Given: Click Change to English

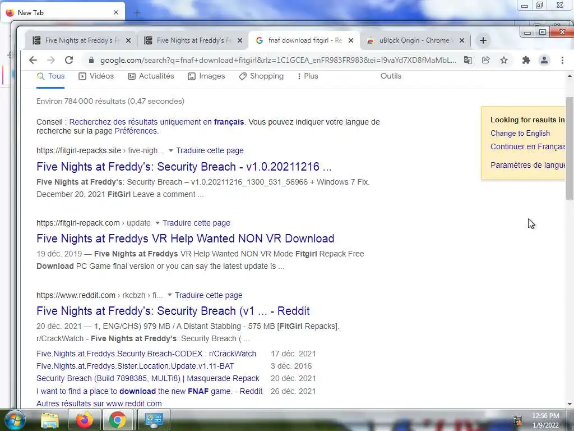Looking at the screenshot, I should click(x=520, y=133).
